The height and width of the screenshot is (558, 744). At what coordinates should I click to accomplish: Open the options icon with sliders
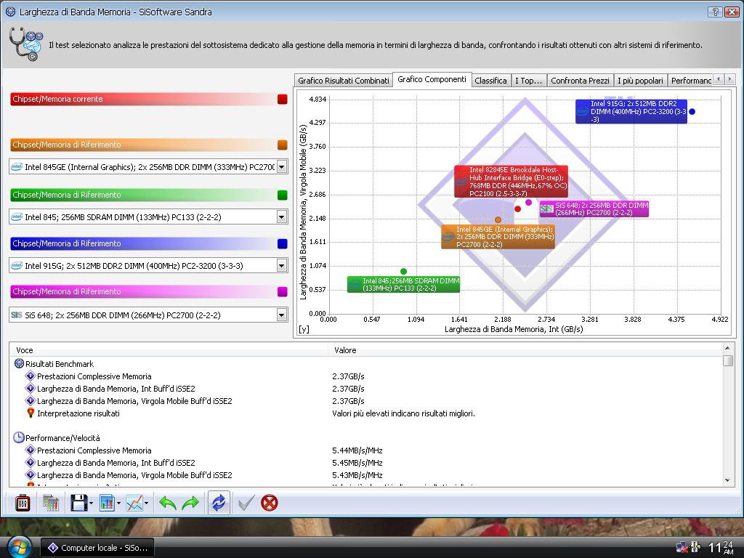23,503
